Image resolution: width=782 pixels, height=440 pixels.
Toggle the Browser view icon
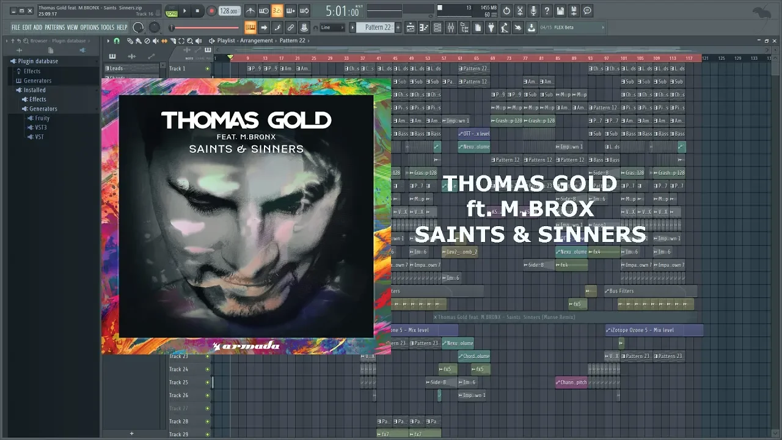(464, 28)
